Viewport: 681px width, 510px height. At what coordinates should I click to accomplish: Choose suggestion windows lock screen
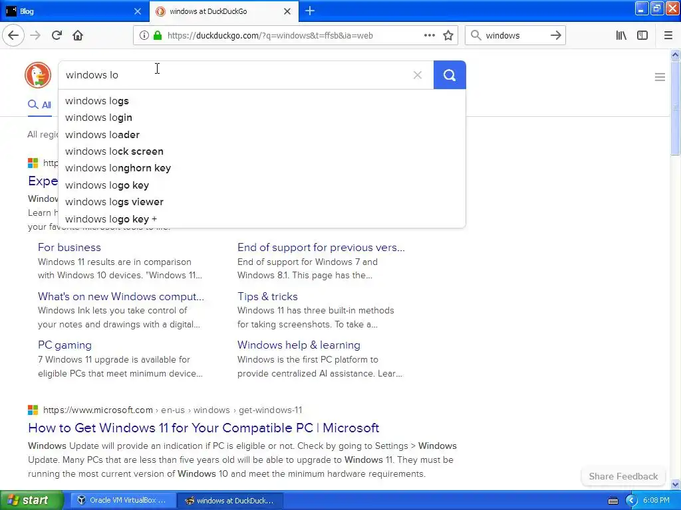(x=262, y=151)
